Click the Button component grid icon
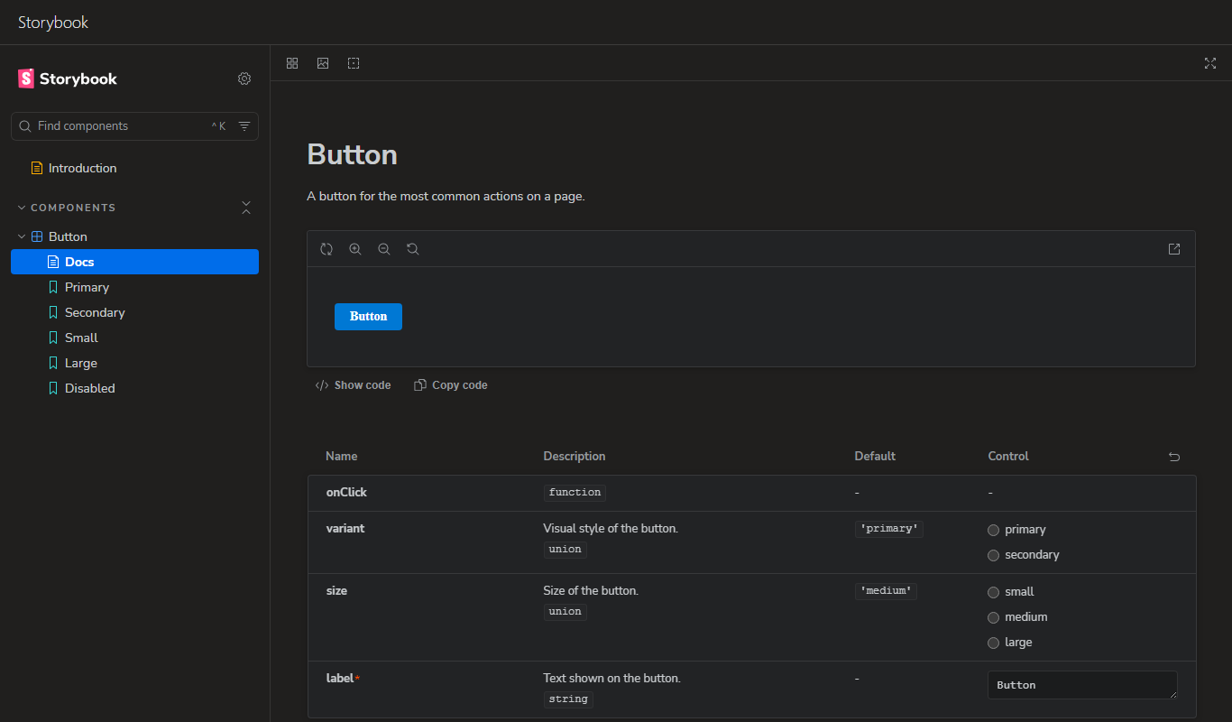The height and width of the screenshot is (722, 1232). tap(37, 236)
